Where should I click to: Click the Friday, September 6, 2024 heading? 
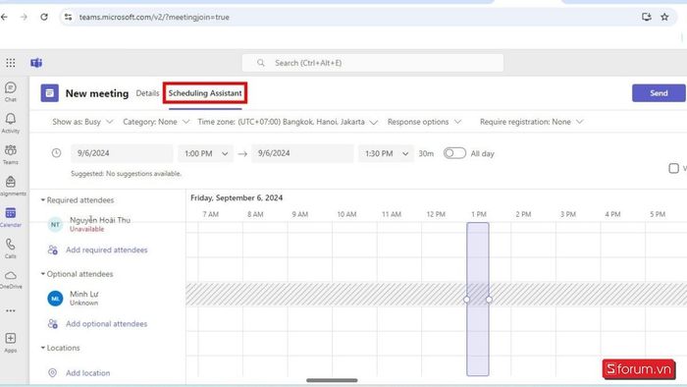point(237,197)
